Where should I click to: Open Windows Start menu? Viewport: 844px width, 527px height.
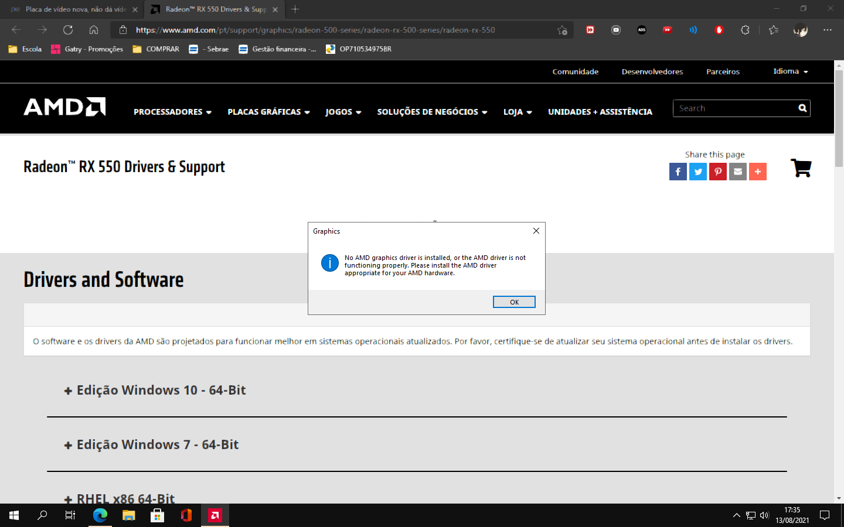tap(14, 515)
